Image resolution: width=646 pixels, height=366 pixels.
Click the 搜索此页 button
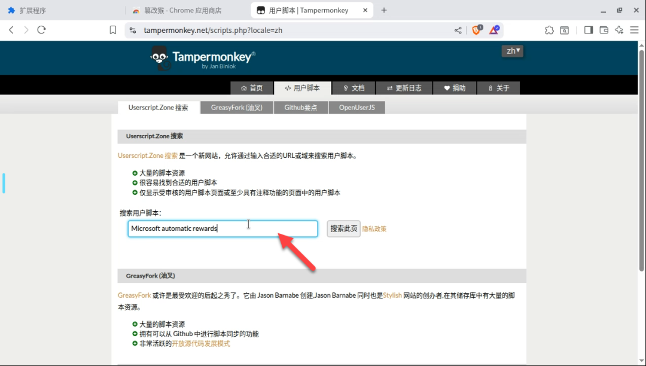[343, 228]
